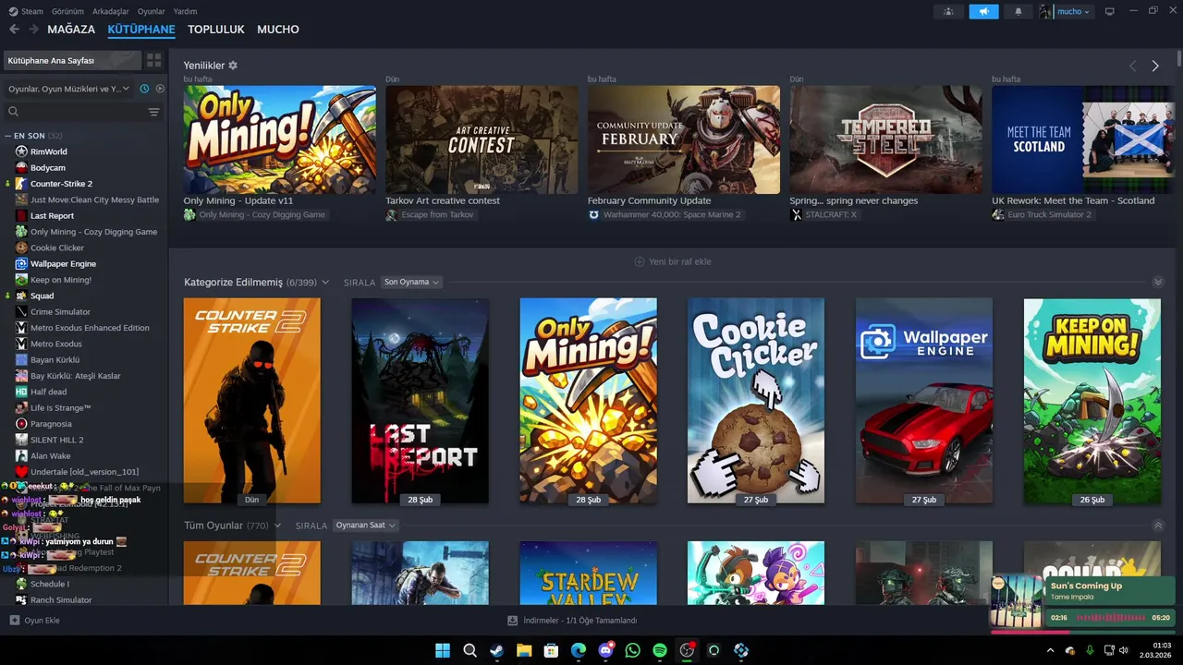Open Discord from the taskbar
This screenshot has height=665, width=1183.
point(605,650)
